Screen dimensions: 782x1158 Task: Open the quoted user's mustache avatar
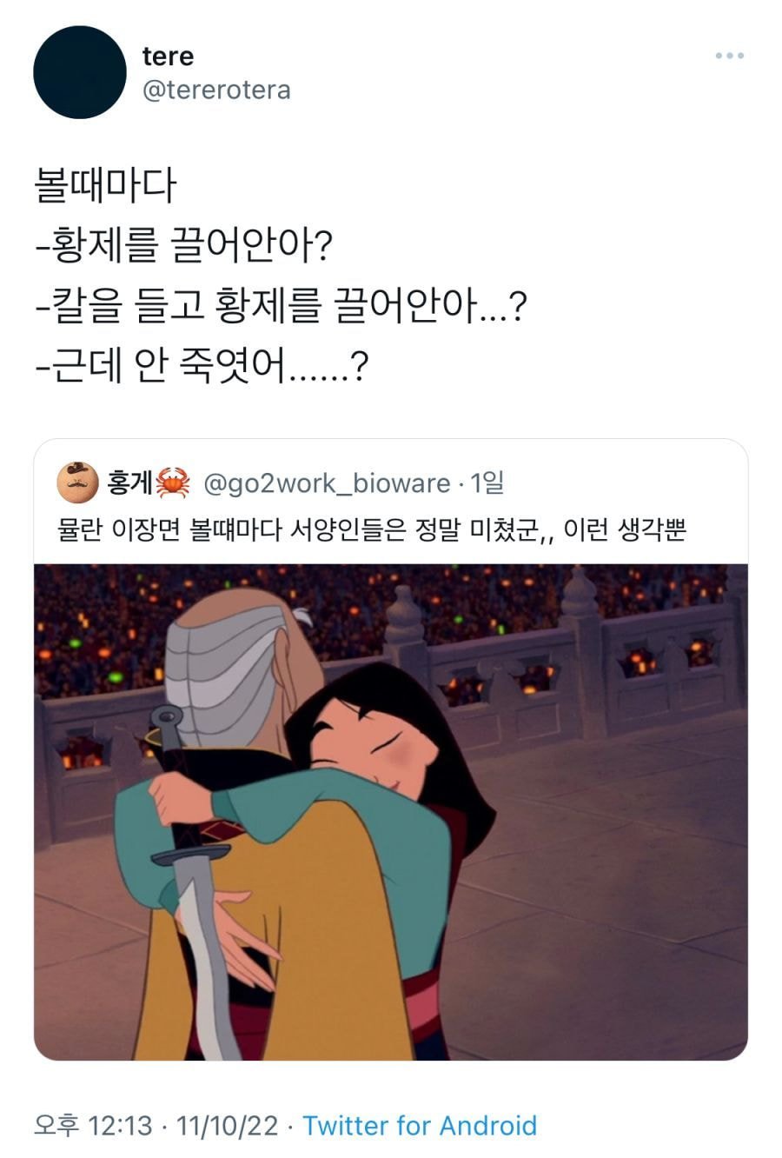(x=77, y=482)
